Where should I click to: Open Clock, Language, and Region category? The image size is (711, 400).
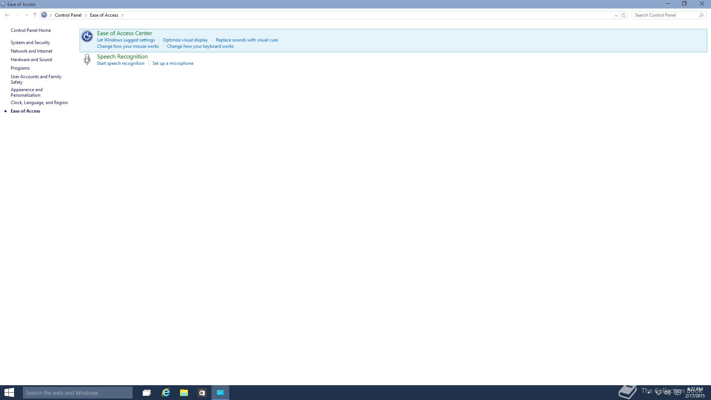click(39, 103)
